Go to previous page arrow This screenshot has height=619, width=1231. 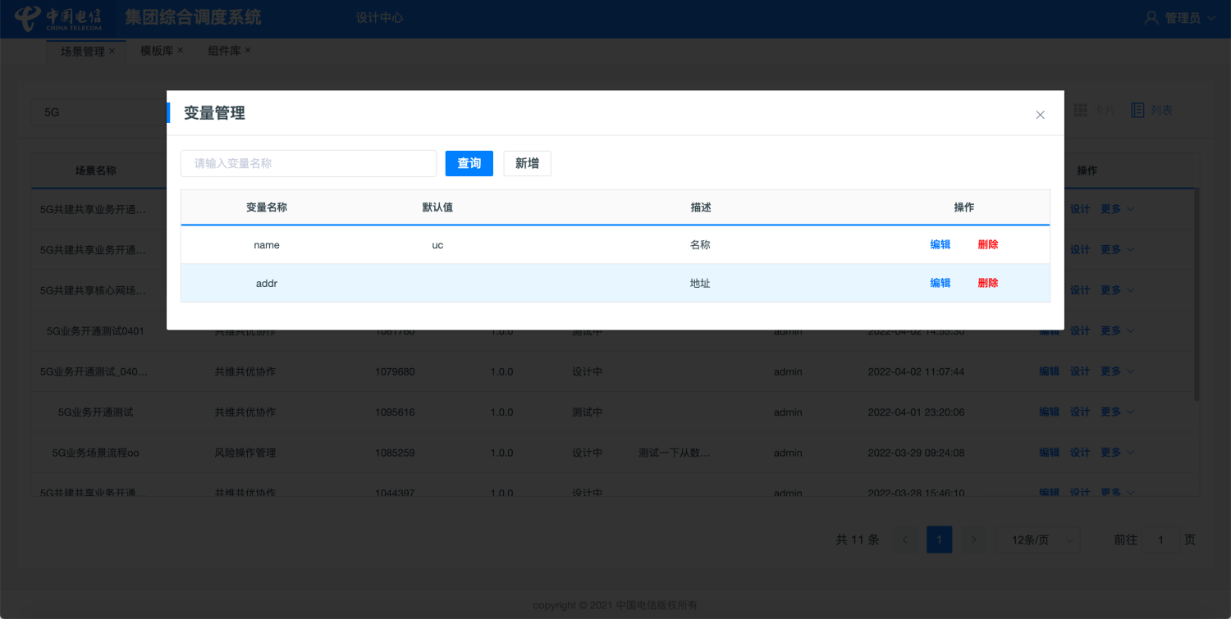pos(905,539)
